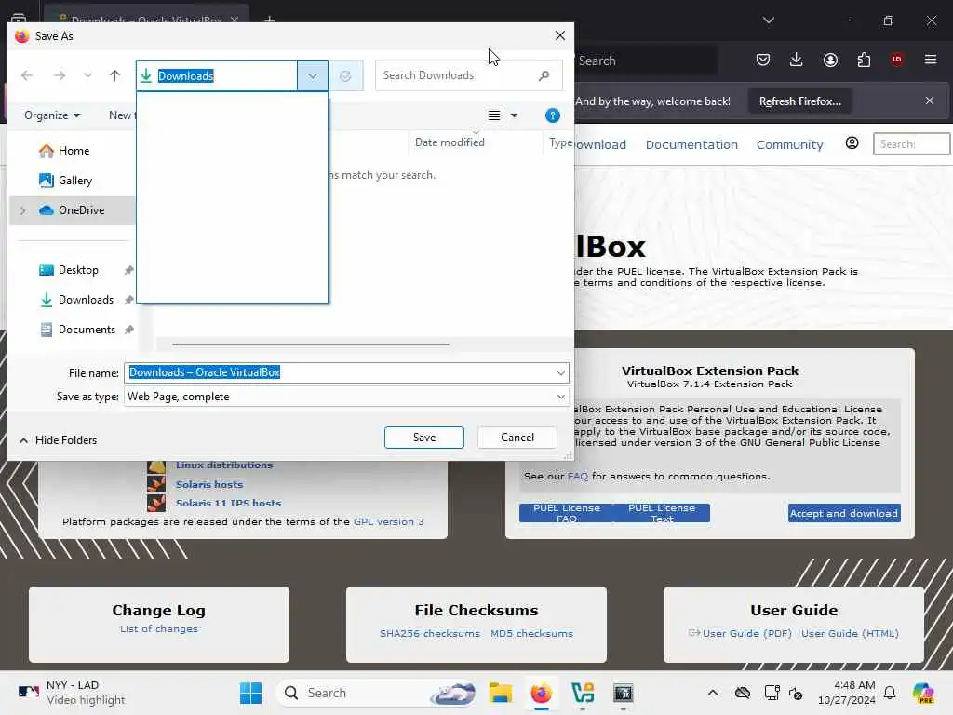
Task: Select OneDrive in navigation pane
Action: 81,210
